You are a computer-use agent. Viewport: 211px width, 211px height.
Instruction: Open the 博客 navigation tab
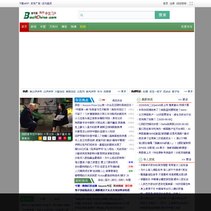click(x=64, y=27)
